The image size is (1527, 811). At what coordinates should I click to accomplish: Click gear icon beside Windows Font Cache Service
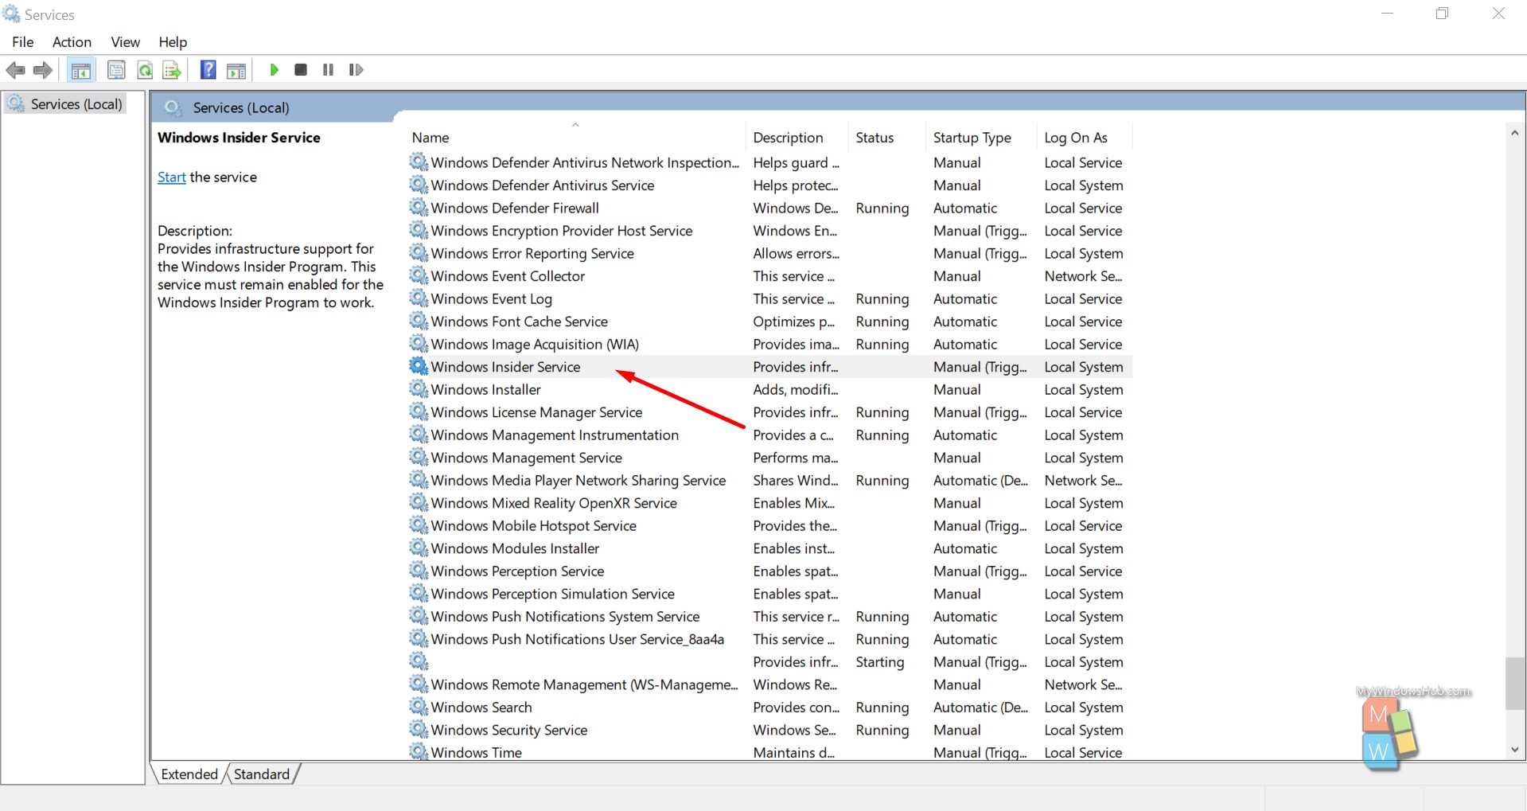[x=419, y=321]
